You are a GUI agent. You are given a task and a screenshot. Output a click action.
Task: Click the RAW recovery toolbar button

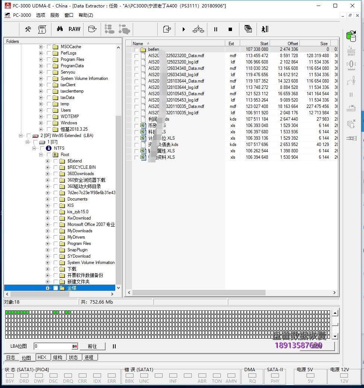coord(74,29)
